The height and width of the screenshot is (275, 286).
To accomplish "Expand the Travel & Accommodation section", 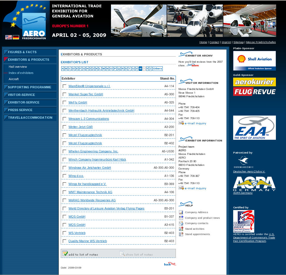I will tap(30, 118).
